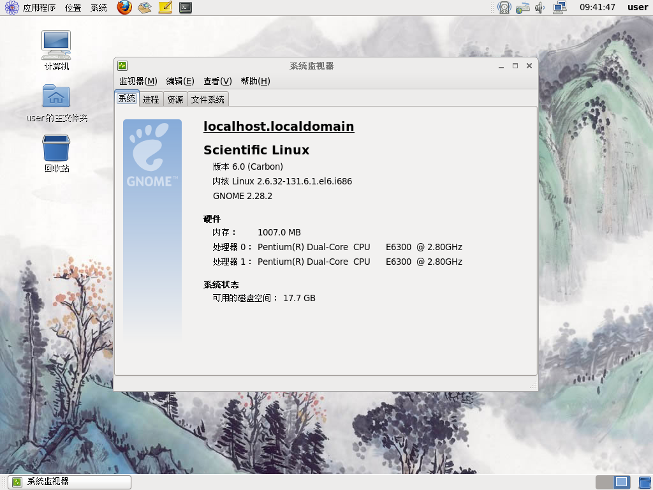
Task: Click the memory value 1007.0 MB
Action: coord(279,232)
